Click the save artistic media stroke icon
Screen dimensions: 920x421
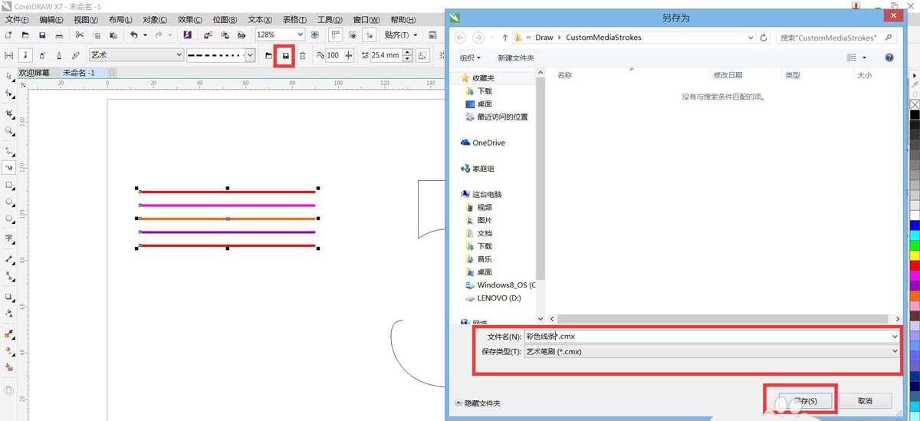point(286,55)
